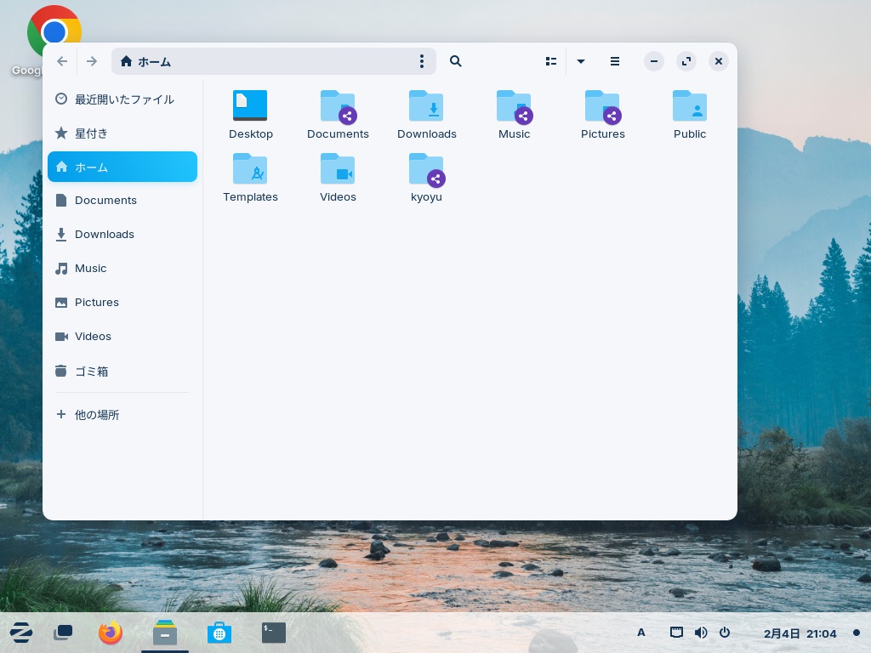
Task: Go back with the left arrow
Action: (x=62, y=61)
